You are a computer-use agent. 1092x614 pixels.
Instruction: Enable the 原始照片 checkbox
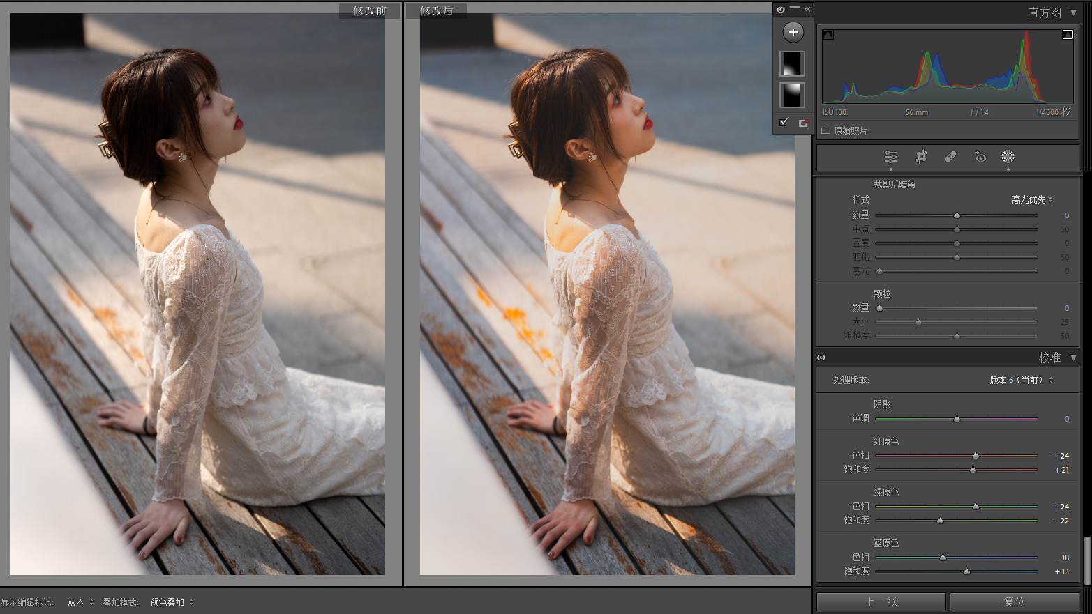click(826, 130)
